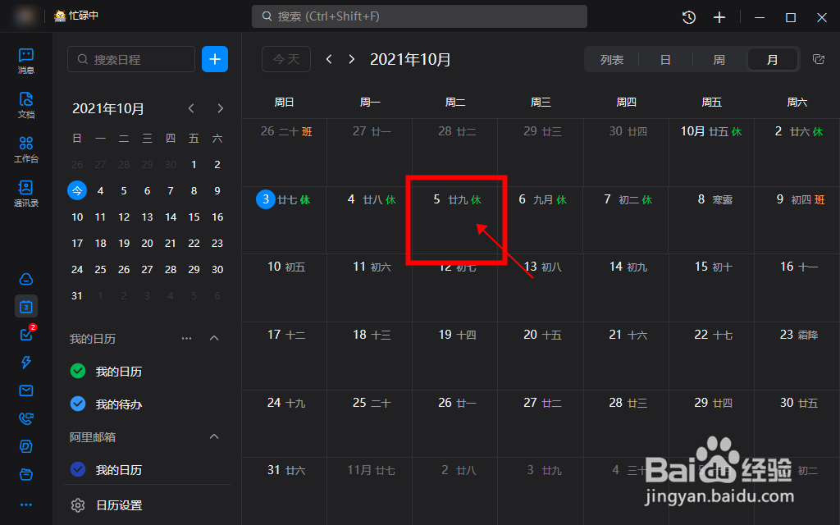Select October 21 十六 cell
The width and height of the screenshot is (840, 525).
click(x=626, y=356)
